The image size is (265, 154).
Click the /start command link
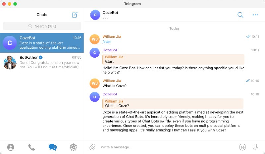coord(107,41)
